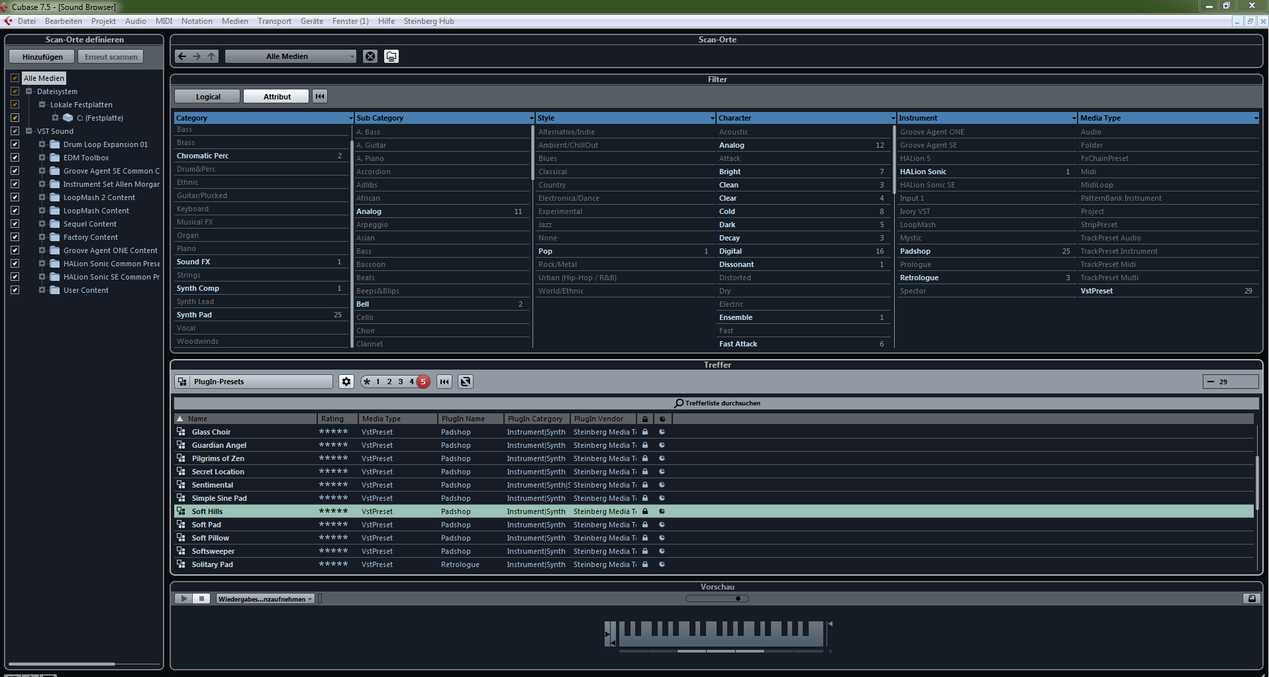The width and height of the screenshot is (1269, 677).
Task: Open the Datei menu
Action: 26,21
